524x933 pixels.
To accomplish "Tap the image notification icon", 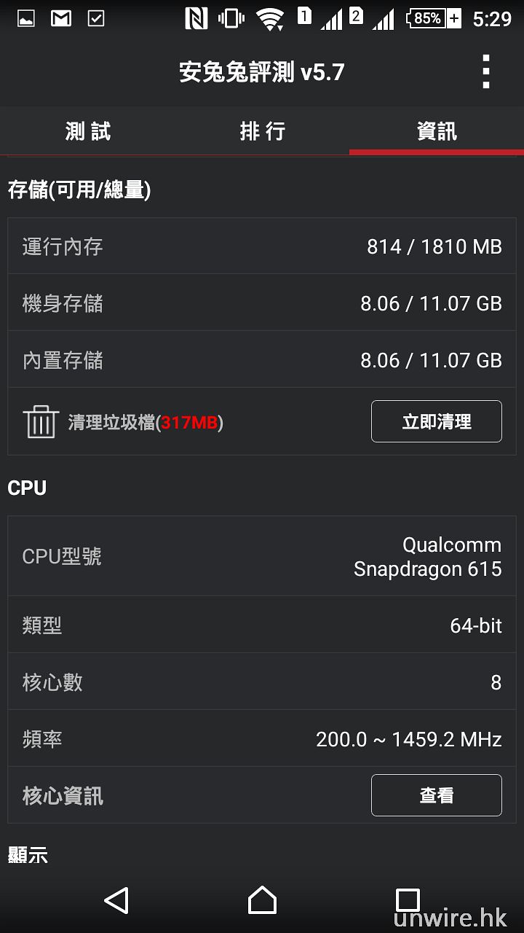I will (26, 18).
